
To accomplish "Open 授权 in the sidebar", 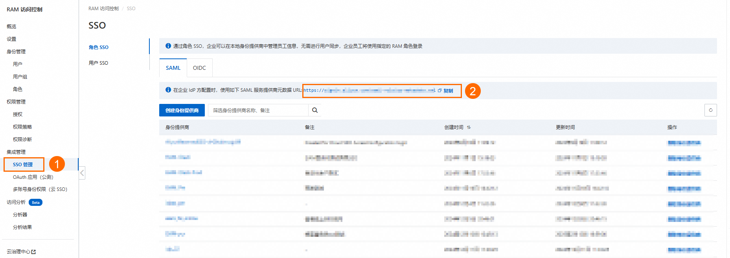I will tap(18, 114).
